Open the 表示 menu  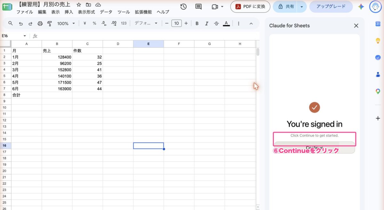(x=56, y=12)
